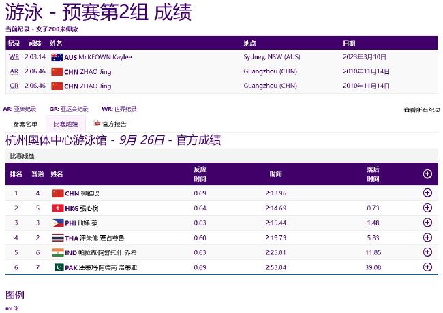This screenshot has width=443, height=313.
Task: Expand details for IND 2:25.81 row
Action: click(x=427, y=252)
